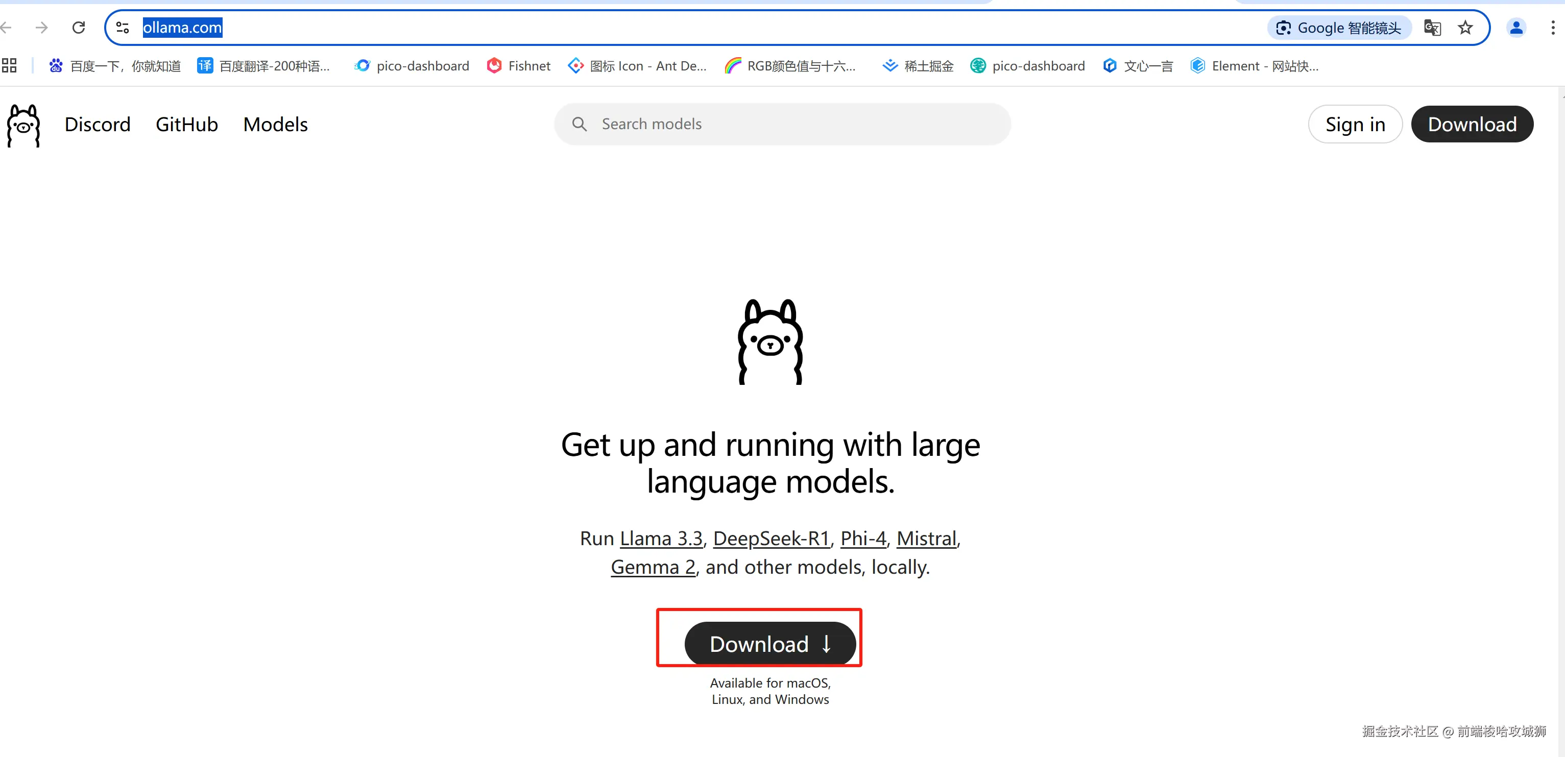Open the 稀土掘金 bookmark
This screenshot has height=757, width=1565.
[918, 66]
